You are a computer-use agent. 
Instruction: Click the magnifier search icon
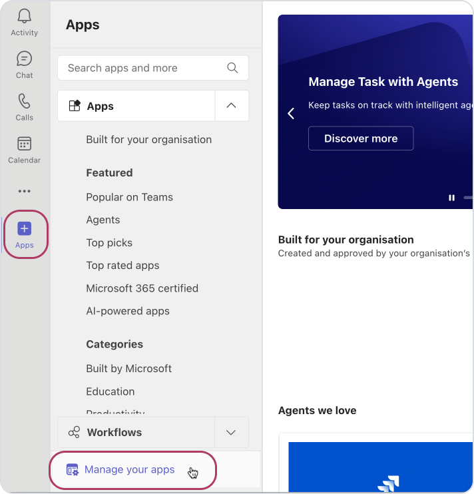[x=232, y=68]
